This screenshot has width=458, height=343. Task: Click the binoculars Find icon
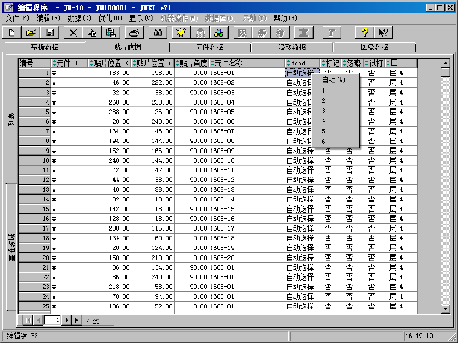point(158,32)
